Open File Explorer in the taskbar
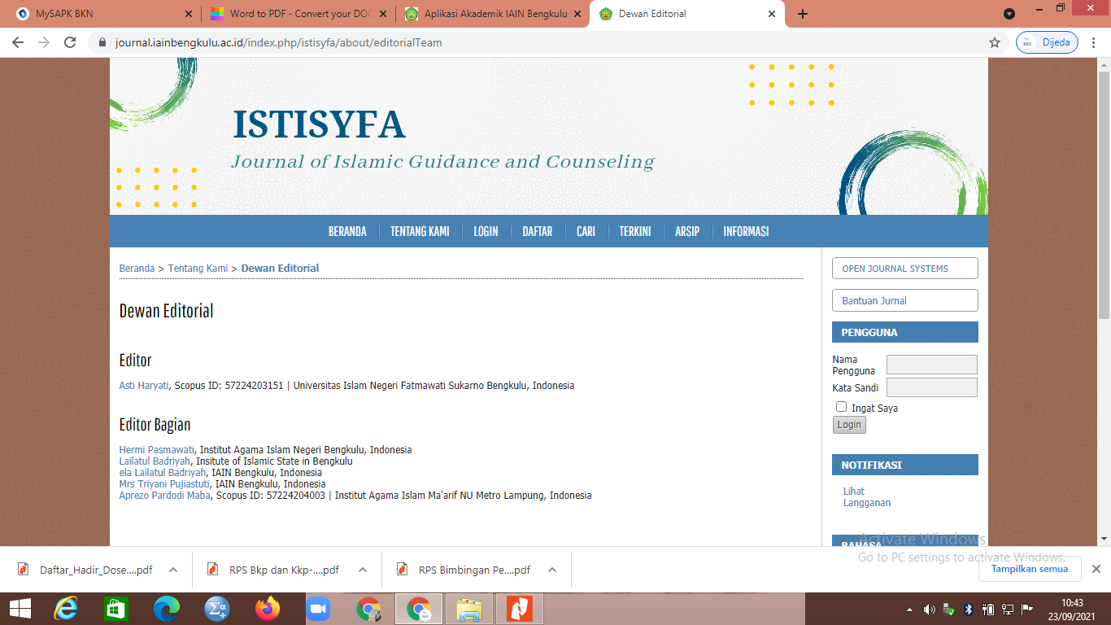Image resolution: width=1111 pixels, height=625 pixels. click(x=469, y=609)
